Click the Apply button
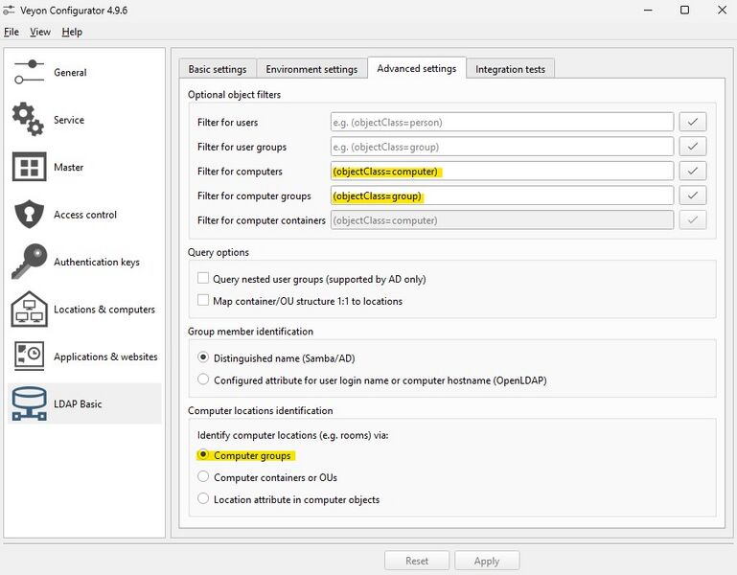Image resolution: width=737 pixels, height=575 pixels. click(487, 561)
